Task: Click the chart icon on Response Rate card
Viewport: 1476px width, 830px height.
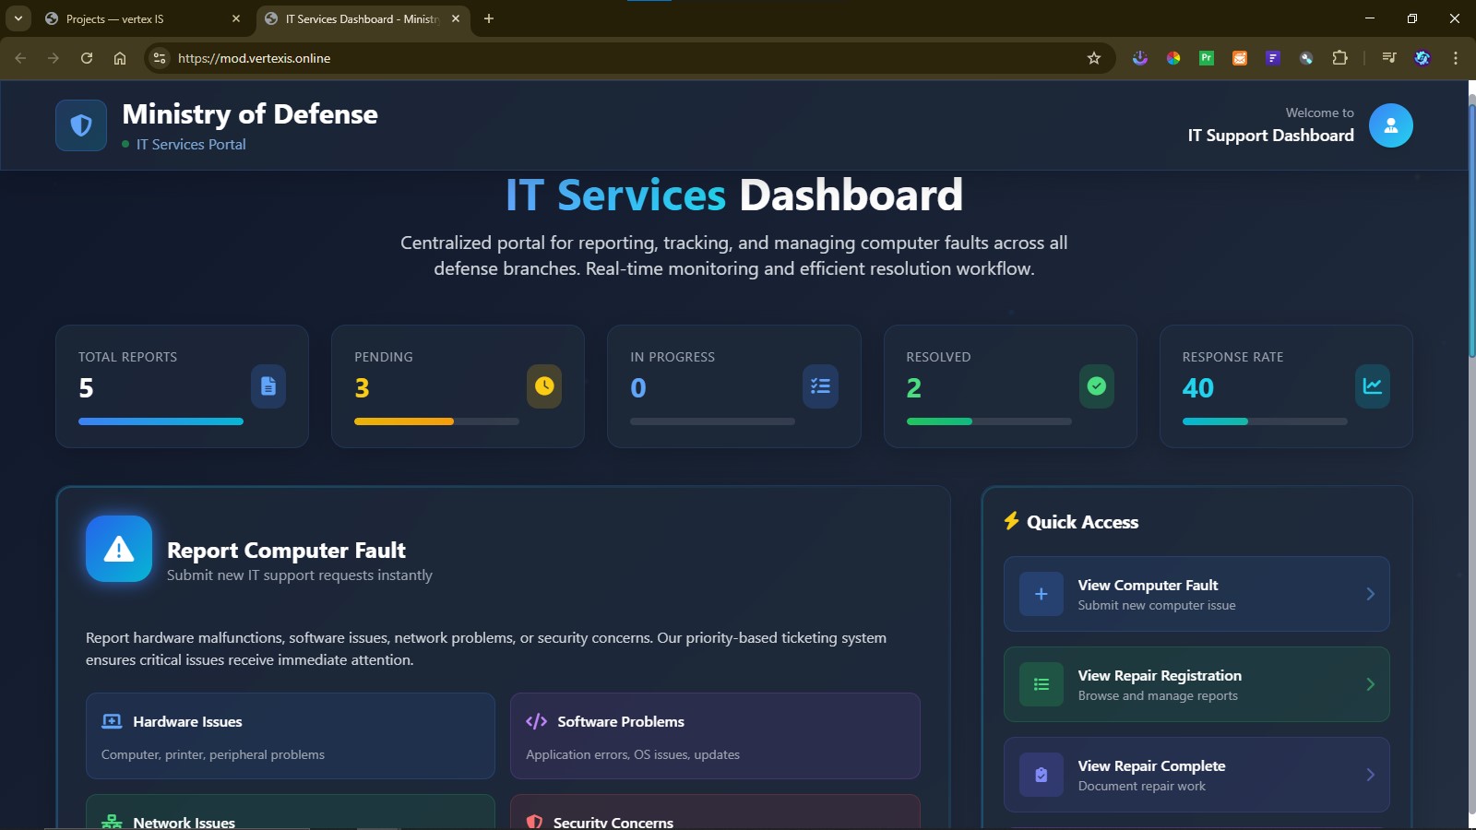Action: (1374, 386)
